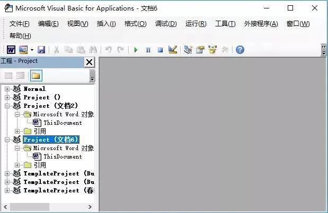
Task: Run macro with green play icon
Action: tap(136, 50)
